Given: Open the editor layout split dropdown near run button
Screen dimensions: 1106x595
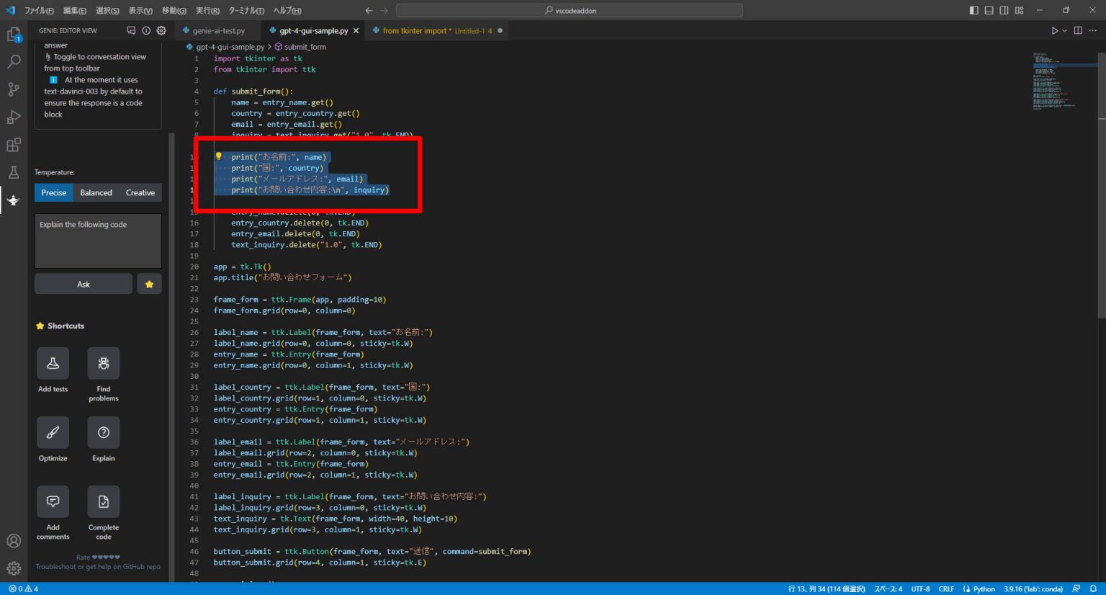Looking at the screenshot, I should [x=1076, y=30].
